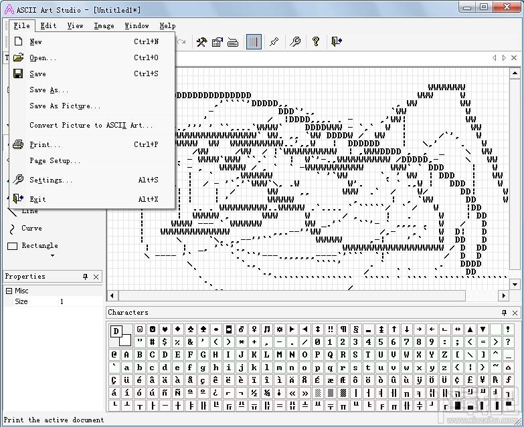Pick the @ character in palette

[114, 355]
